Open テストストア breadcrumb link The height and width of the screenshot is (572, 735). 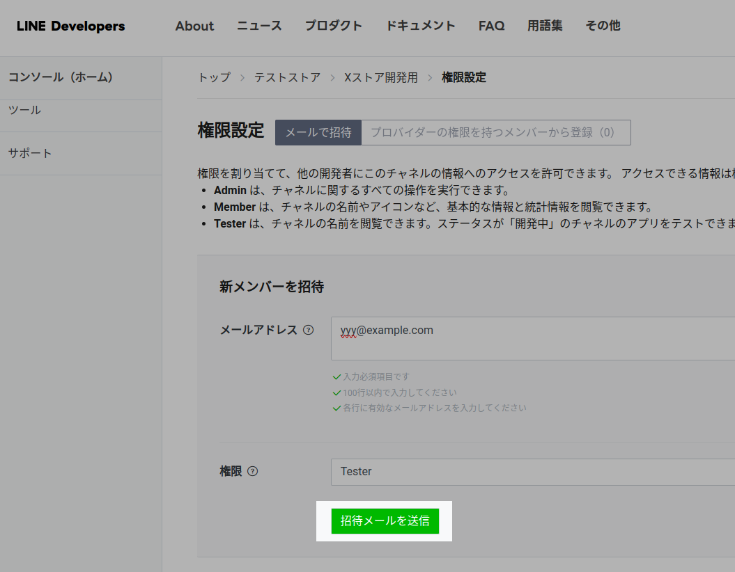[287, 77]
